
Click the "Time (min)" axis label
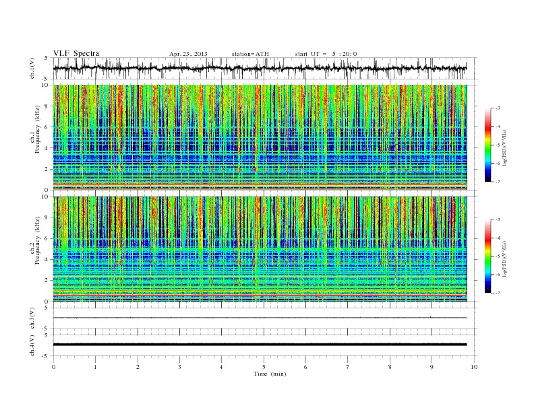click(x=270, y=374)
